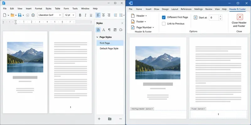Click the Start at page number icon

[x=195, y=17]
